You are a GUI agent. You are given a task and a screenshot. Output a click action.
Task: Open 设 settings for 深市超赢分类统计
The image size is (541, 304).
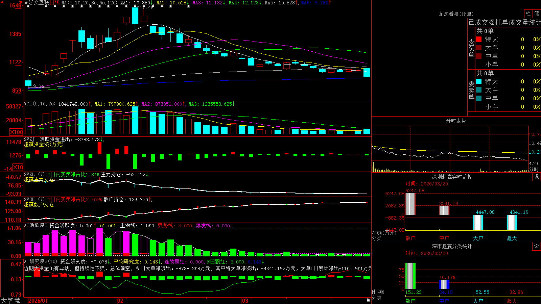click(537, 246)
